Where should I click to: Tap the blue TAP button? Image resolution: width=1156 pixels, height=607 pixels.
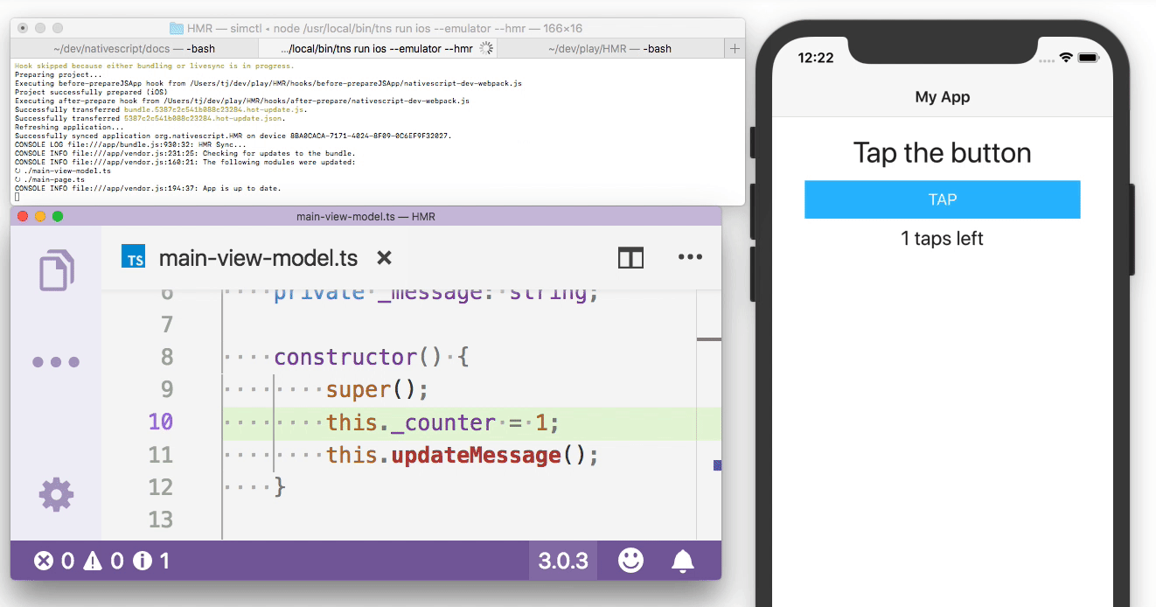[x=942, y=199]
